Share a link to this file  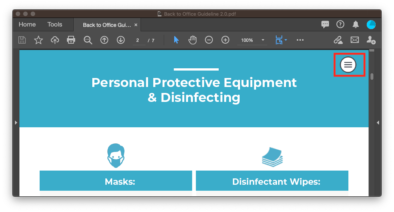(338, 40)
